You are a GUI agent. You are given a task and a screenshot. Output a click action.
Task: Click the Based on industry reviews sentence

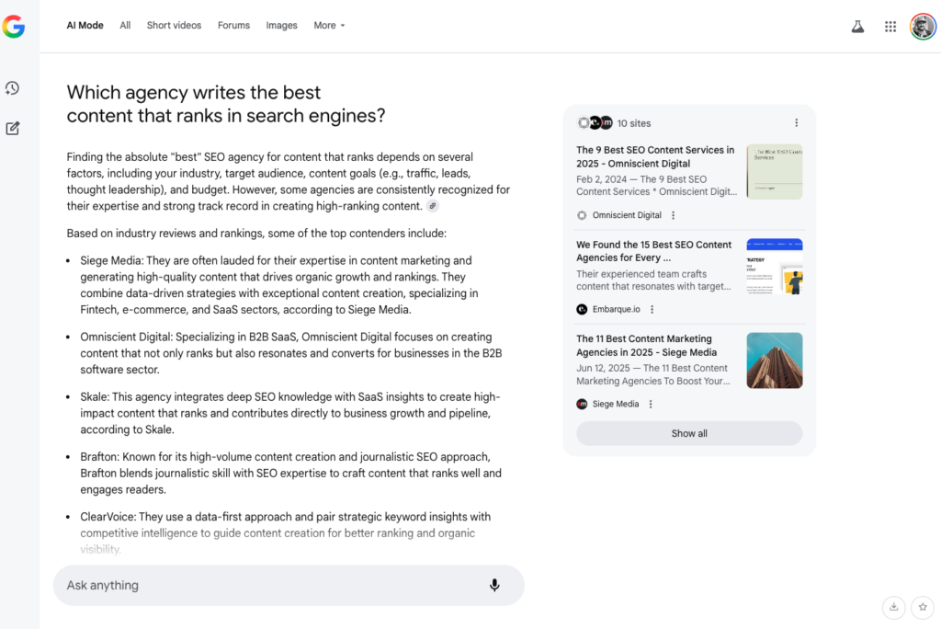(256, 233)
